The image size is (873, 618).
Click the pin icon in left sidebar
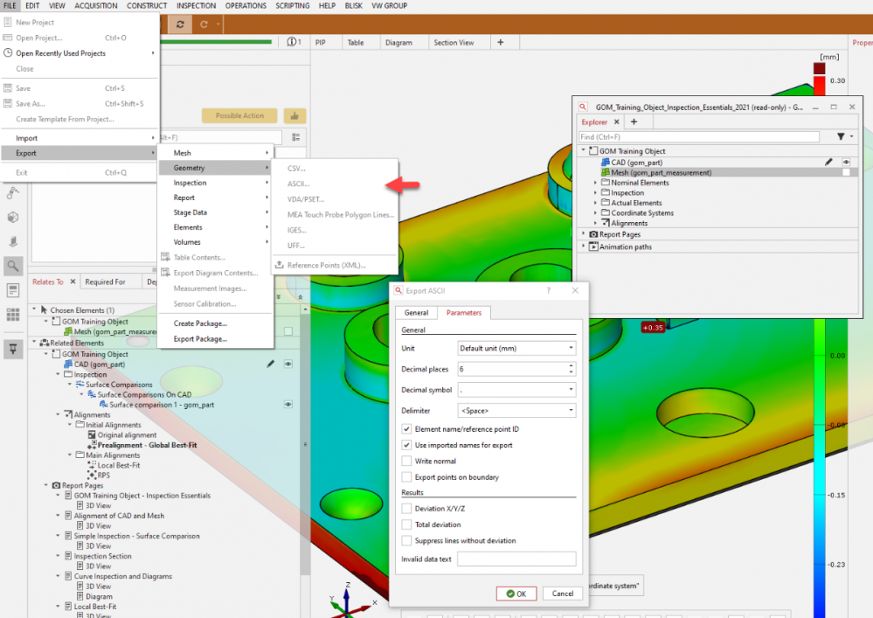point(13,348)
